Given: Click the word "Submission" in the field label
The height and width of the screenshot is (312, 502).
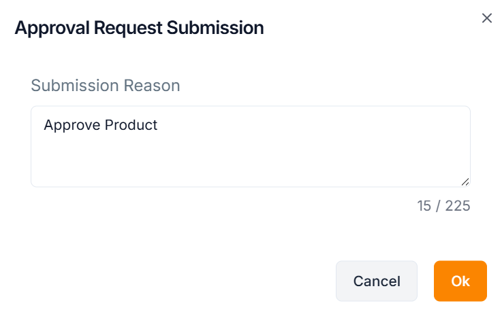Looking at the screenshot, I should tap(75, 86).
